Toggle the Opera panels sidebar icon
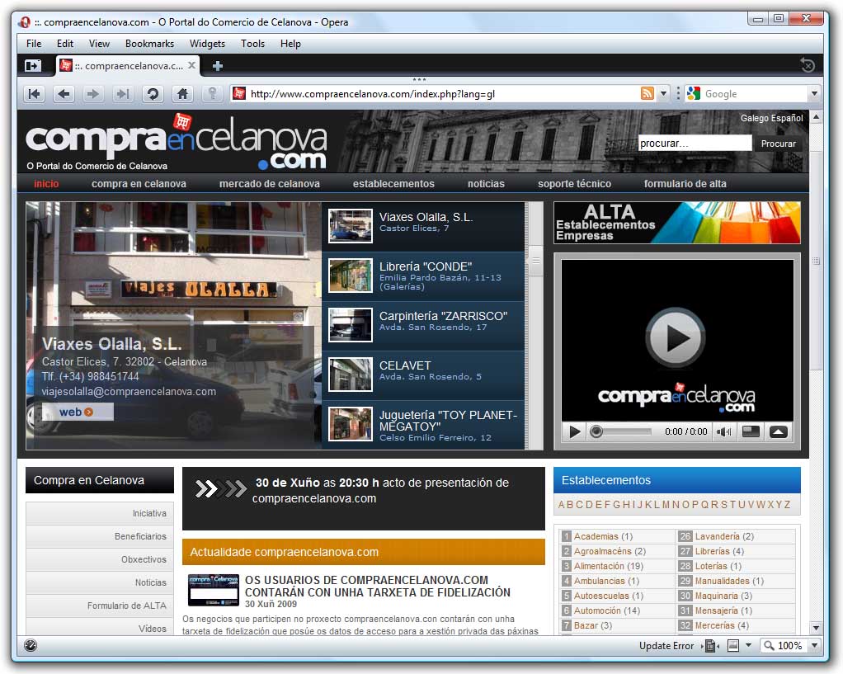 (32, 66)
